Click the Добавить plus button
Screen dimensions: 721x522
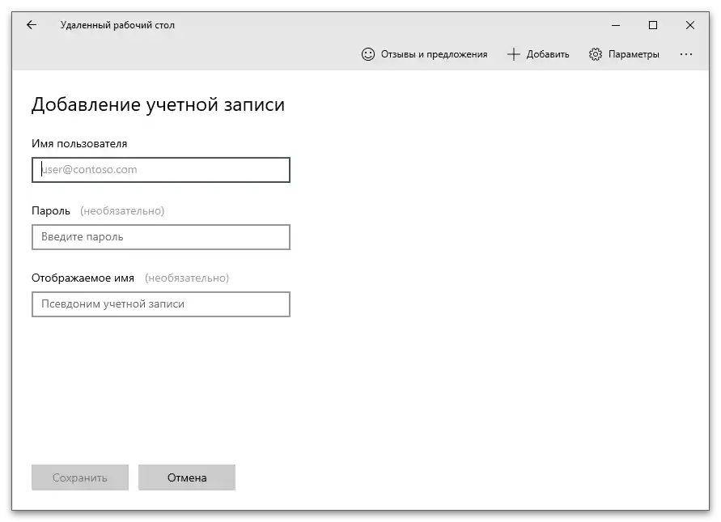pos(538,54)
